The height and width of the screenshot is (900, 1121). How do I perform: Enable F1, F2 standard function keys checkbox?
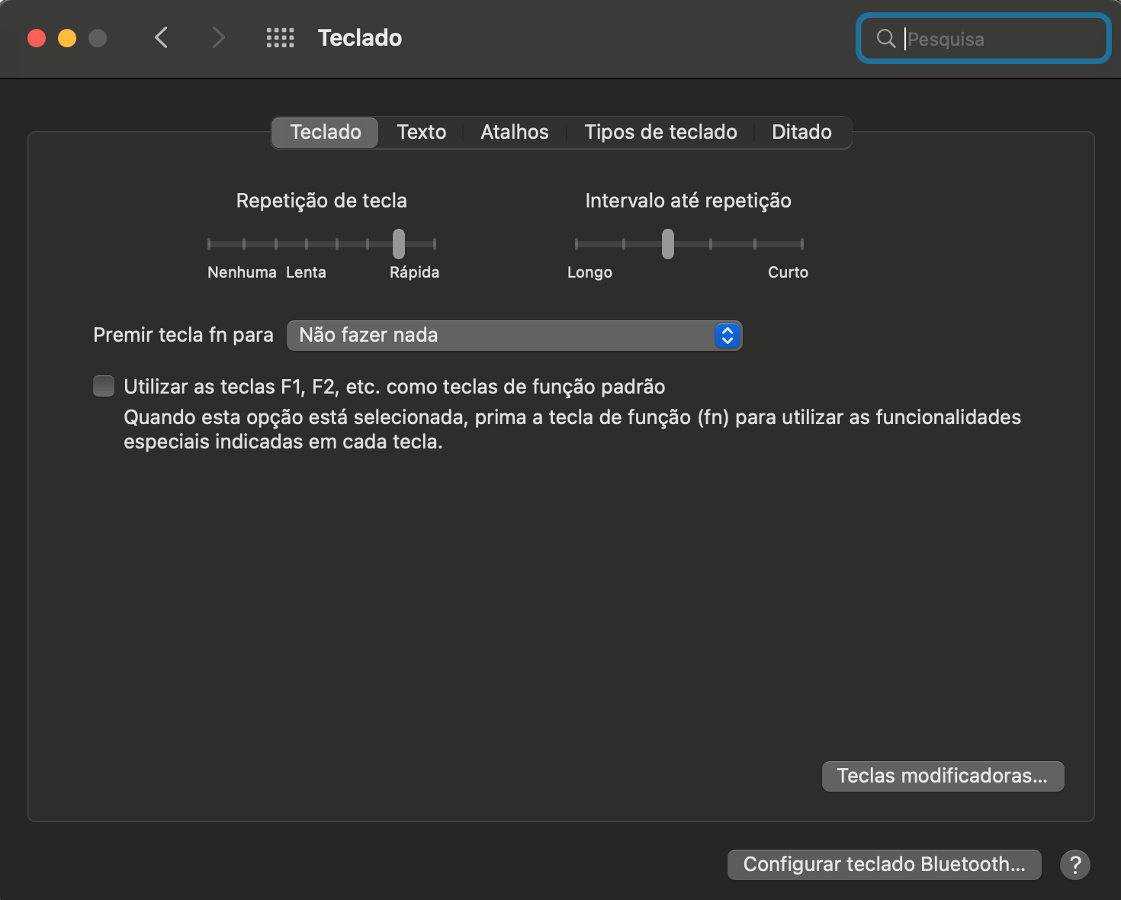pos(104,386)
